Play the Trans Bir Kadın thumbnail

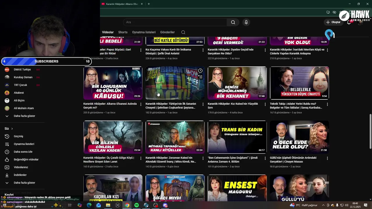(237, 137)
